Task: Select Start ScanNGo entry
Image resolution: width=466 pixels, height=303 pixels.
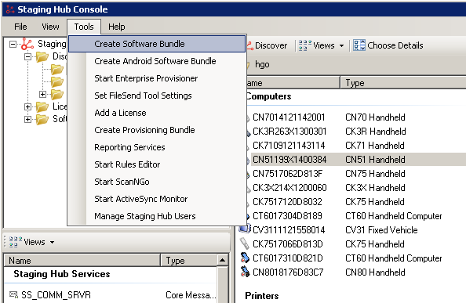Action: [122, 182]
